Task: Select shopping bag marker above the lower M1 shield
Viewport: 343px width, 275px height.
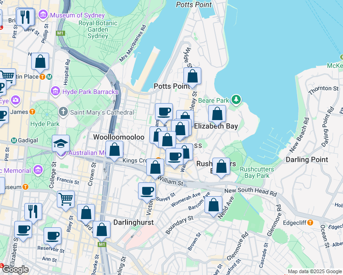Action: [101, 230]
